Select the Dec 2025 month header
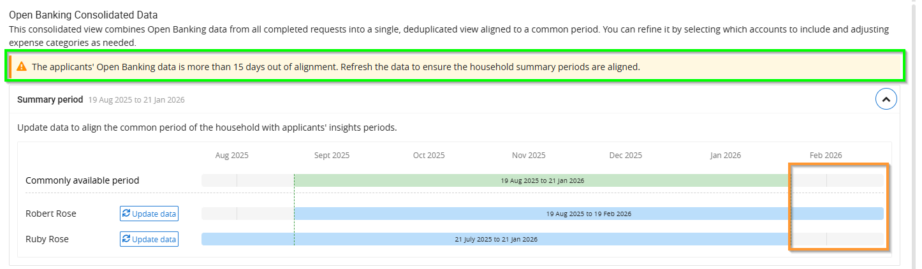Viewport: 922px width, 269px height. pos(626,156)
